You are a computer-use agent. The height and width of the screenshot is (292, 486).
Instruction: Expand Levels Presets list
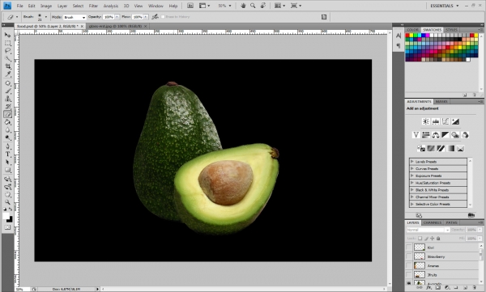(x=412, y=161)
